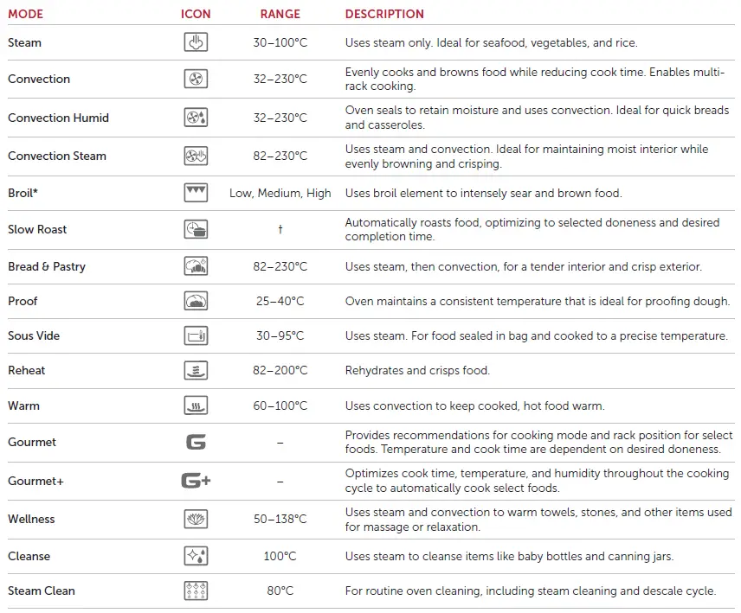Select the Convection Steam icon
The image size is (741, 613).
coord(196,156)
